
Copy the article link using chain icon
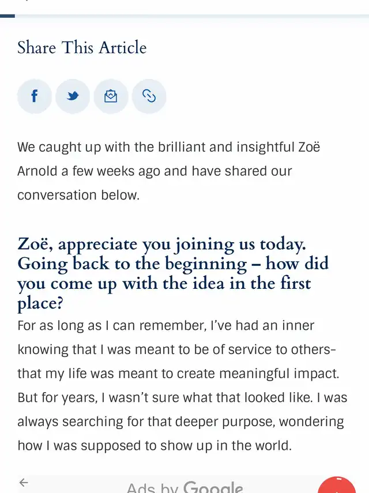(149, 96)
